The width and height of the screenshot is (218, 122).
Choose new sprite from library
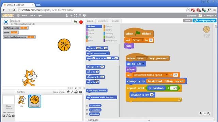pos(68,92)
